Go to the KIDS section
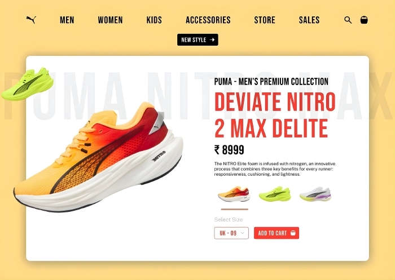Screen dimensions: 395x280 pyautogui.click(x=154, y=20)
